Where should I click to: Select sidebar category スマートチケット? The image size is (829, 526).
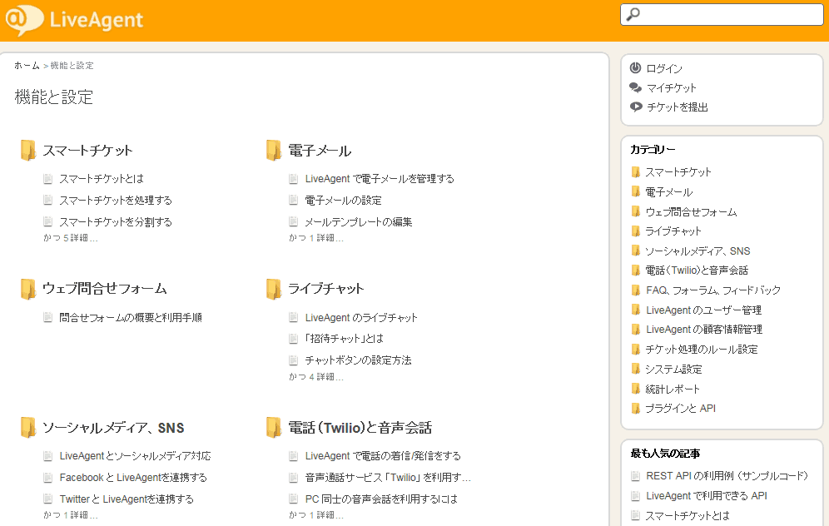tap(678, 172)
